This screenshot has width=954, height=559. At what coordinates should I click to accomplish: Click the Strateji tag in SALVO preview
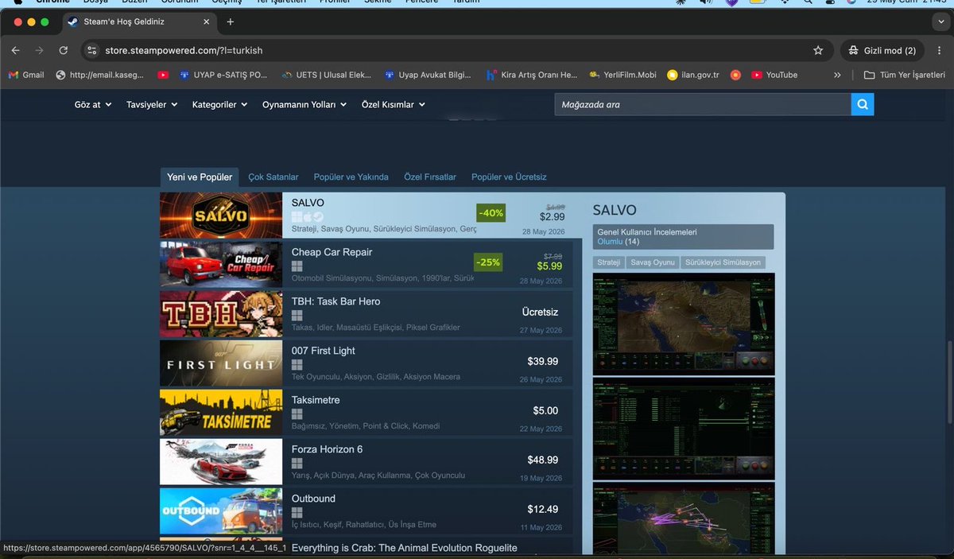609,262
